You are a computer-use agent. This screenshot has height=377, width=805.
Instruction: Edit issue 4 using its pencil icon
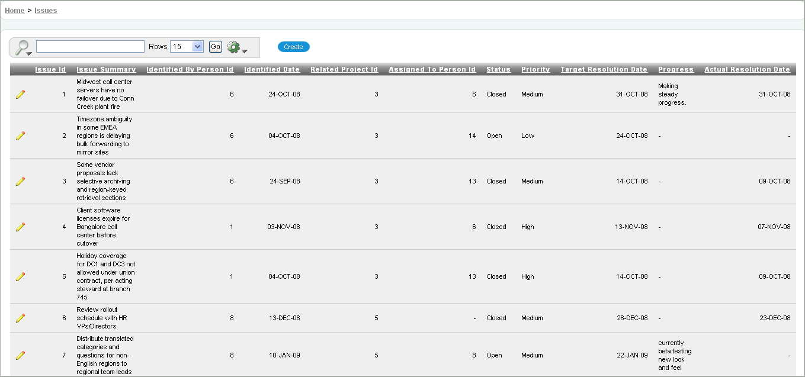21,227
